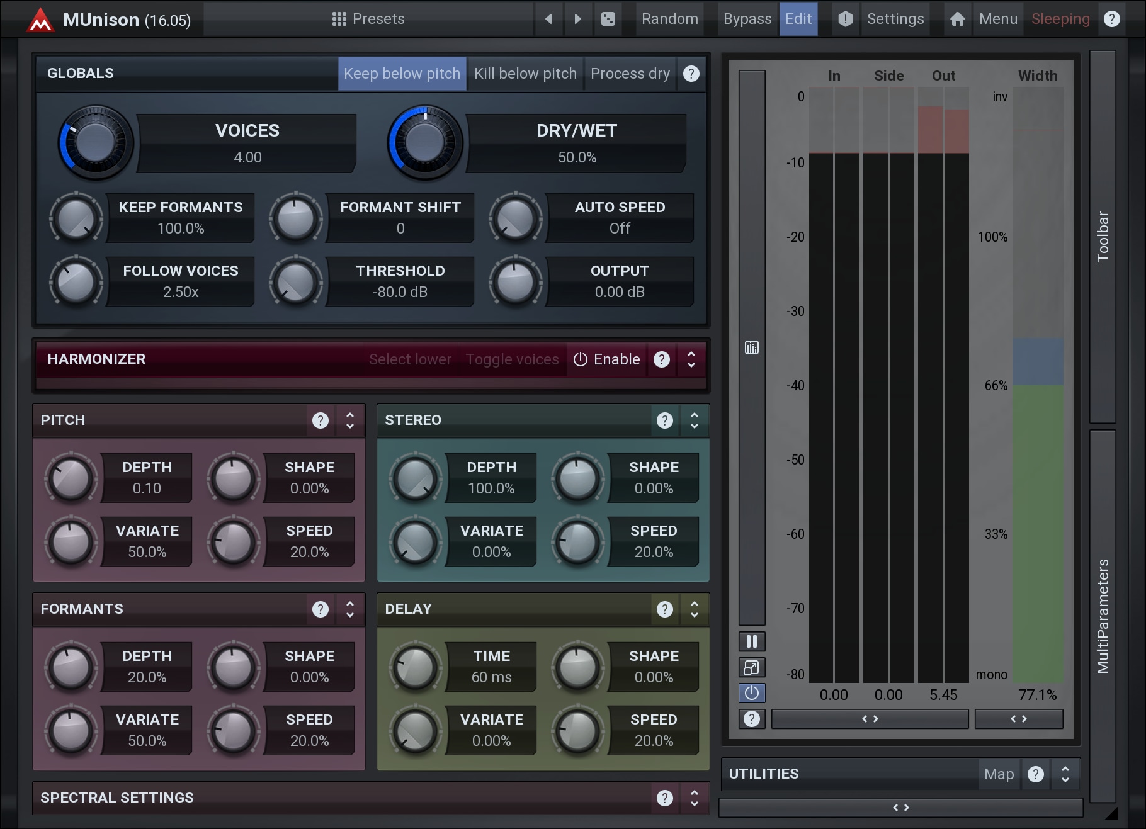The image size is (1146, 829).
Task: Click the stereo width meter arrows bar
Action: 1019,719
